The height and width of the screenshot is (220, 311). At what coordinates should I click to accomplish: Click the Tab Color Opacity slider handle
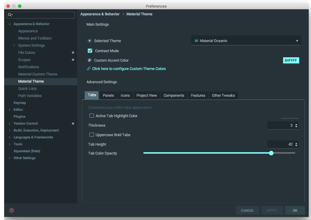point(271,153)
